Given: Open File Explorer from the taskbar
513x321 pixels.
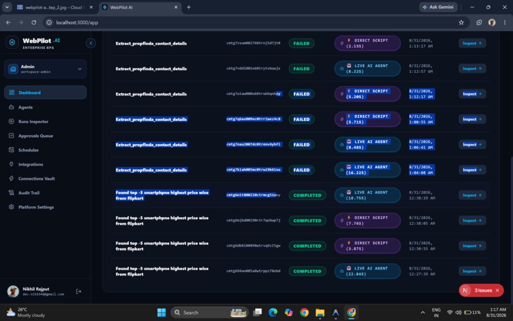Looking at the screenshot, I should [320, 313].
